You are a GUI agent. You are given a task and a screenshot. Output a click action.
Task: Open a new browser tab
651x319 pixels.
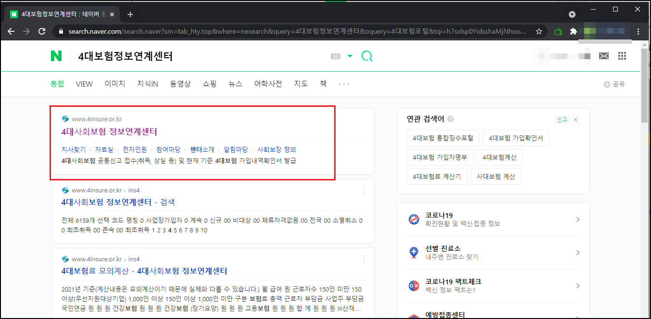pyautogui.click(x=130, y=14)
